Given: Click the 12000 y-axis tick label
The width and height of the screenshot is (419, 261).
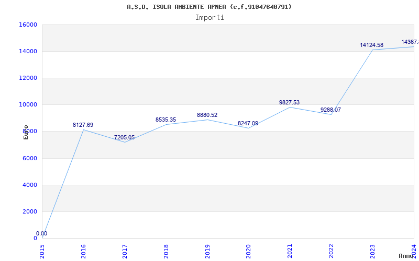Looking at the screenshot, I should (28, 78).
